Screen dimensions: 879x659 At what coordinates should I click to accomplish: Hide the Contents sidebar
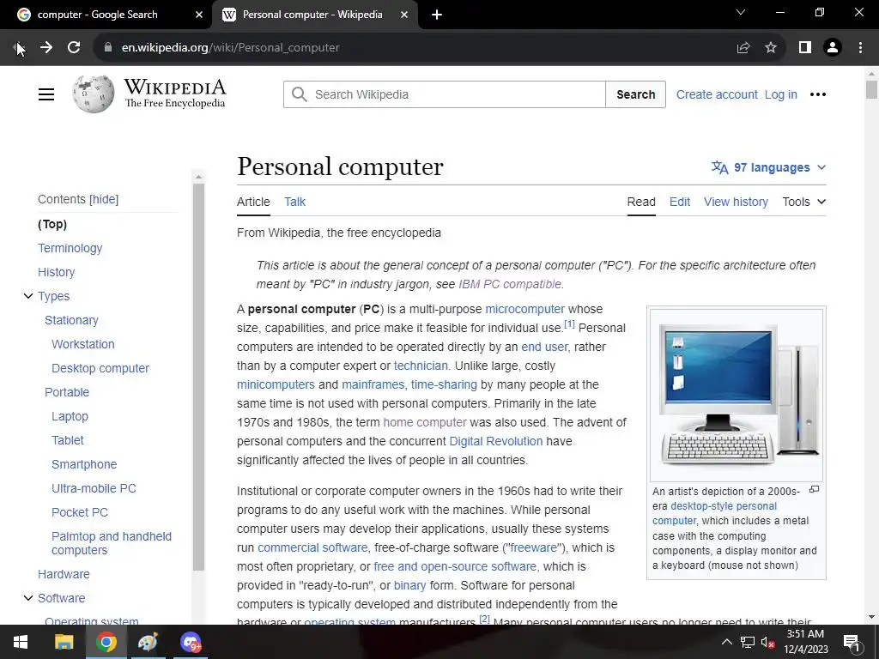pyautogui.click(x=104, y=199)
